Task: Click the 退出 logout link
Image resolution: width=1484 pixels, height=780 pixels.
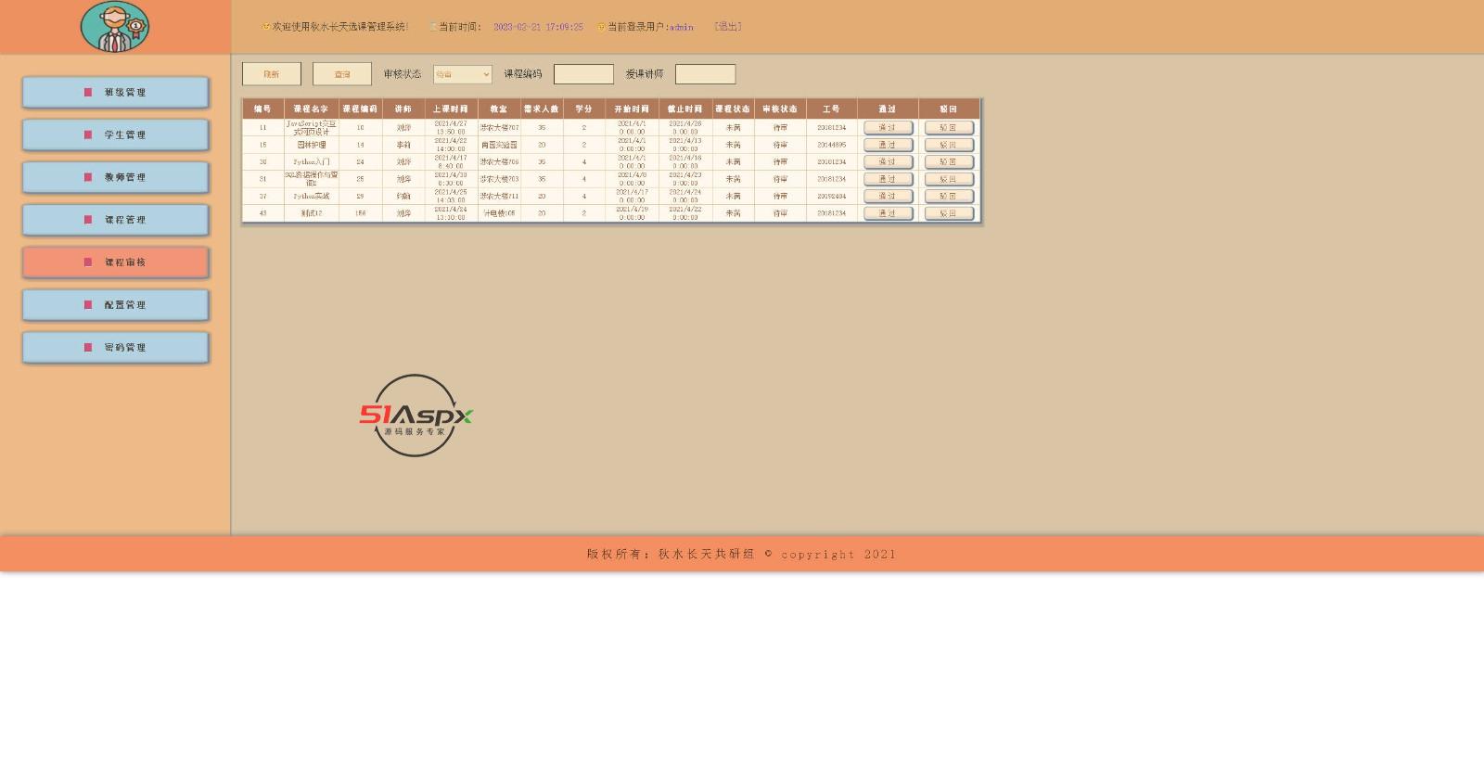Action: [728, 27]
